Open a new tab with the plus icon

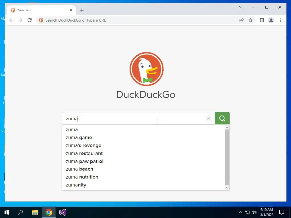(82, 10)
